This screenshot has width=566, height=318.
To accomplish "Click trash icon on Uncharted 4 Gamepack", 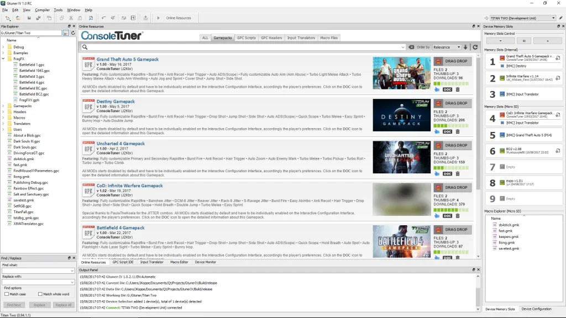I will [457, 174].
